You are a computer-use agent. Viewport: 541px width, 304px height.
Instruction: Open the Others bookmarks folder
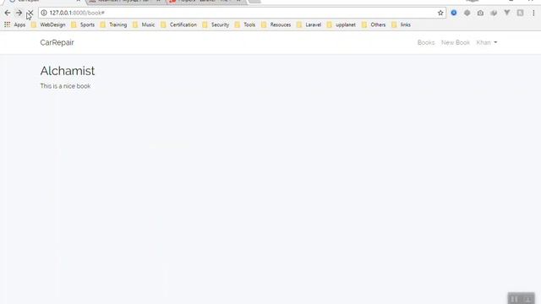click(374, 24)
